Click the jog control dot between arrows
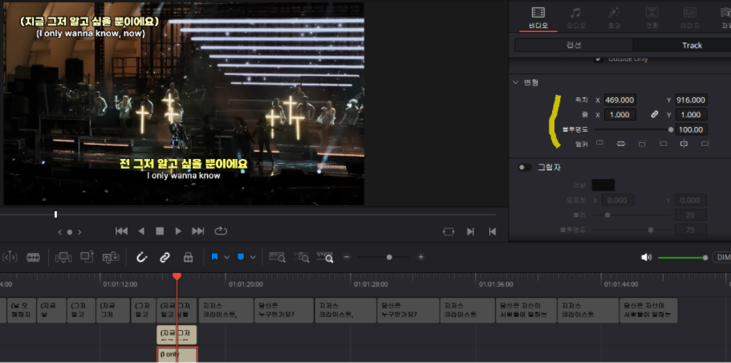The height and width of the screenshot is (363, 731). (x=70, y=232)
